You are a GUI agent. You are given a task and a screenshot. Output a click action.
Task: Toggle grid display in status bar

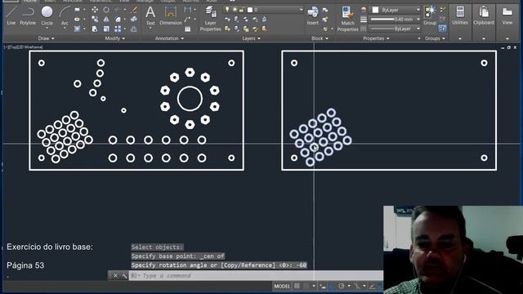(297, 286)
